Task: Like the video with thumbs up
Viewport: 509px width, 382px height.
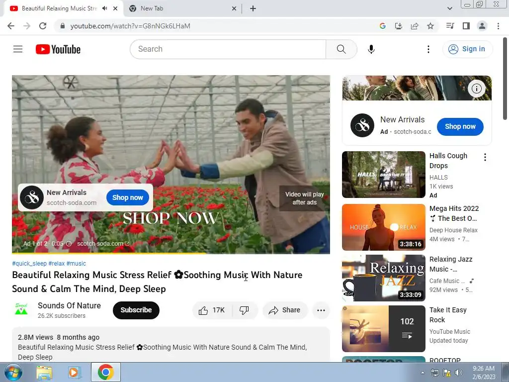Action: coord(212,310)
